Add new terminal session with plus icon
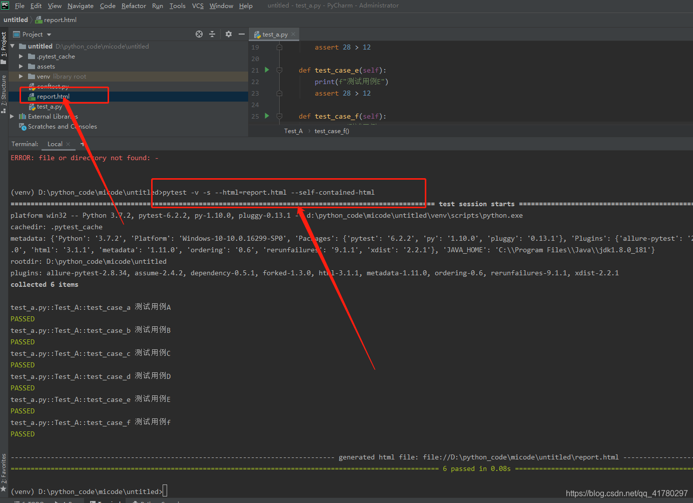 [x=82, y=144]
